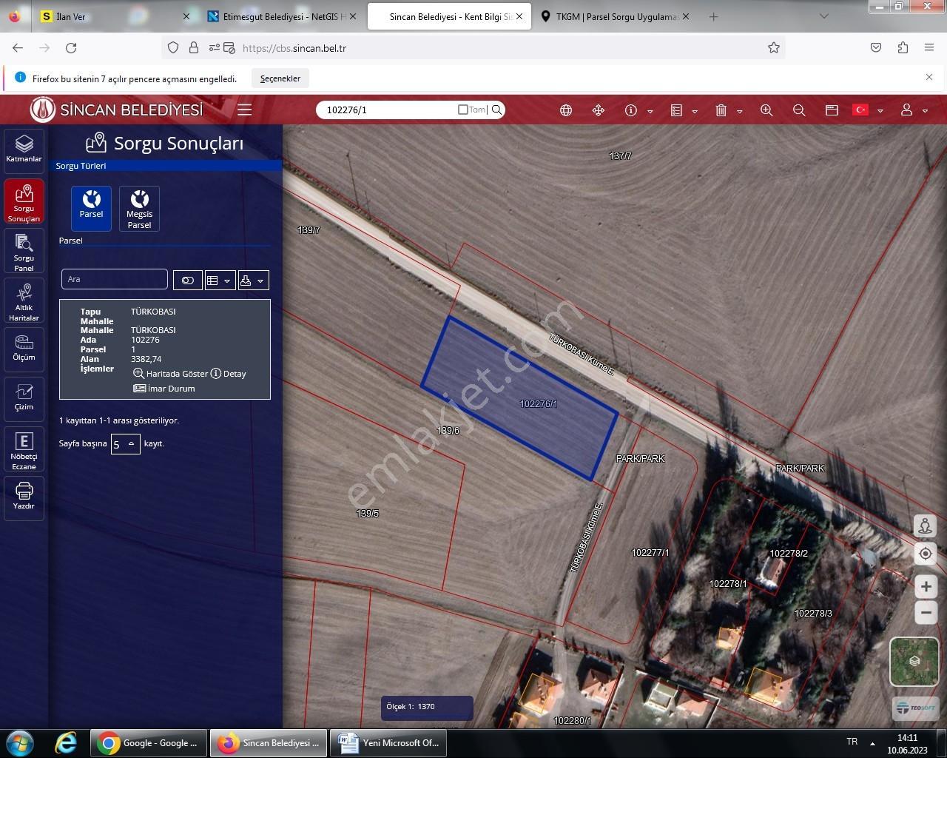
Task: Activate the pan/move map tool
Action: [599, 110]
